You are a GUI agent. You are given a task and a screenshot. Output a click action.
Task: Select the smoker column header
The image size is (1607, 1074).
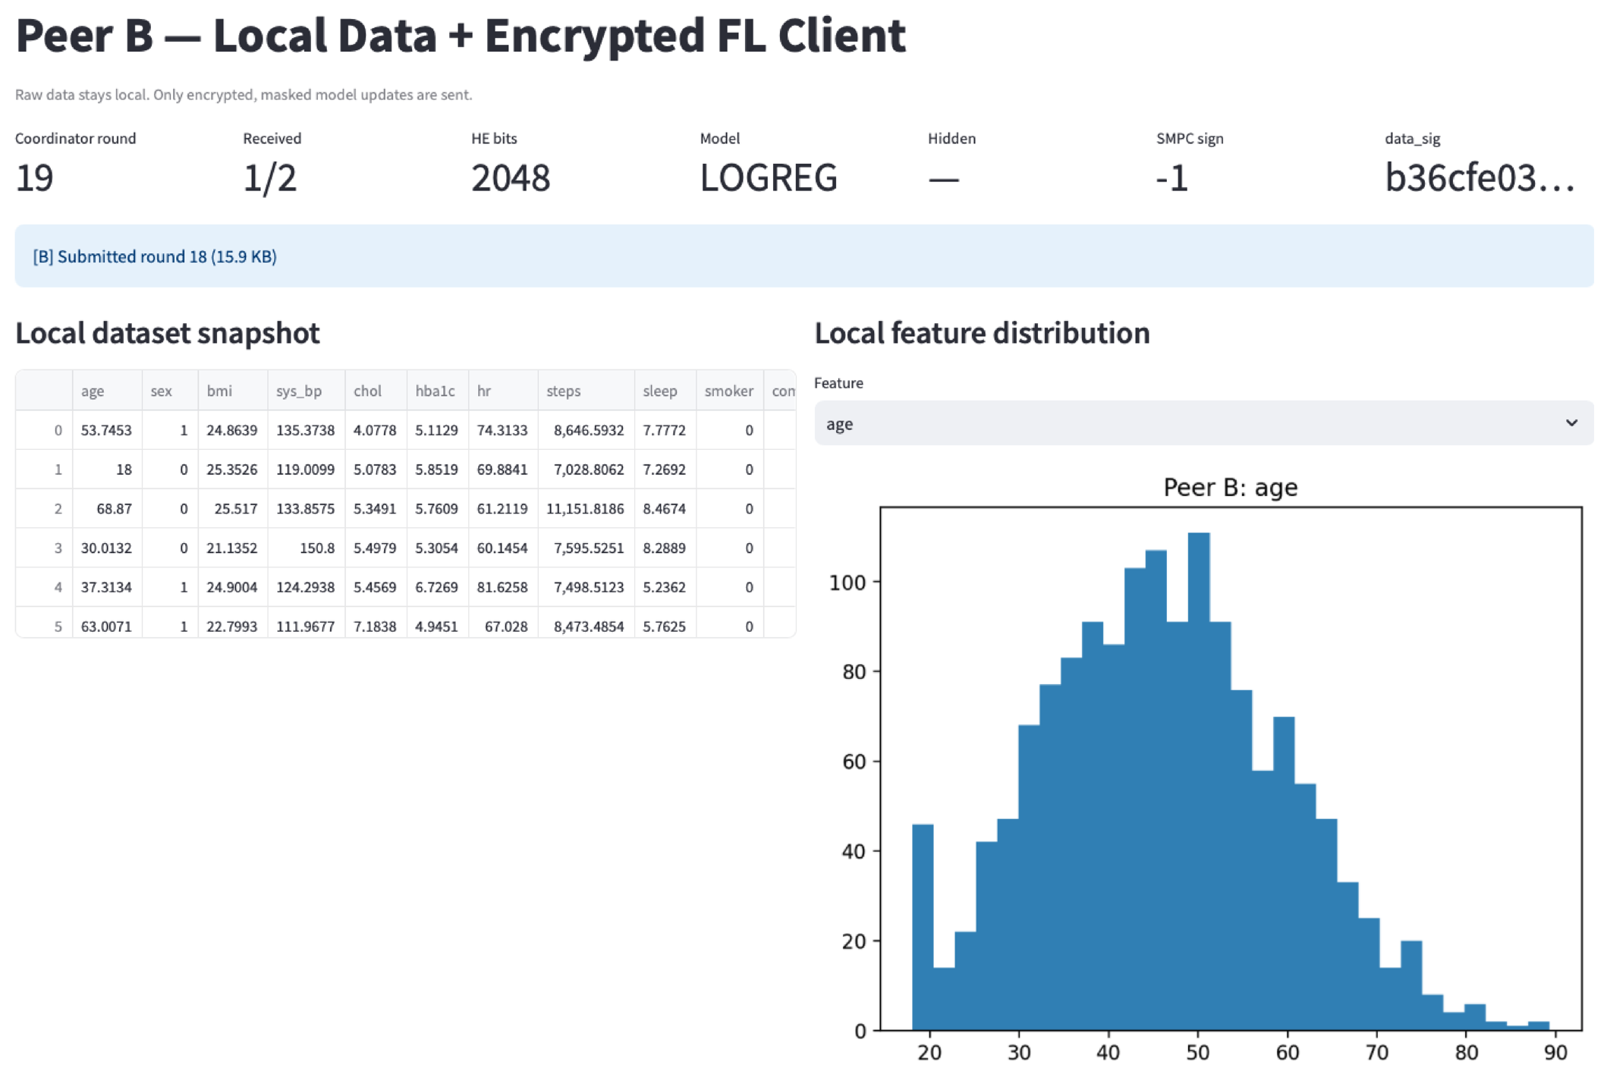(x=728, y=391)
